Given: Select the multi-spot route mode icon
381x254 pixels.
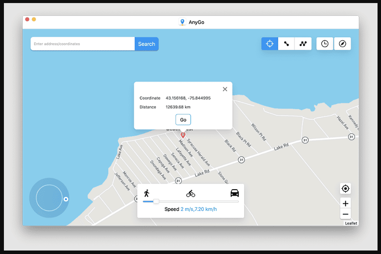Looking at the screenshot, I should click(303, 44).
